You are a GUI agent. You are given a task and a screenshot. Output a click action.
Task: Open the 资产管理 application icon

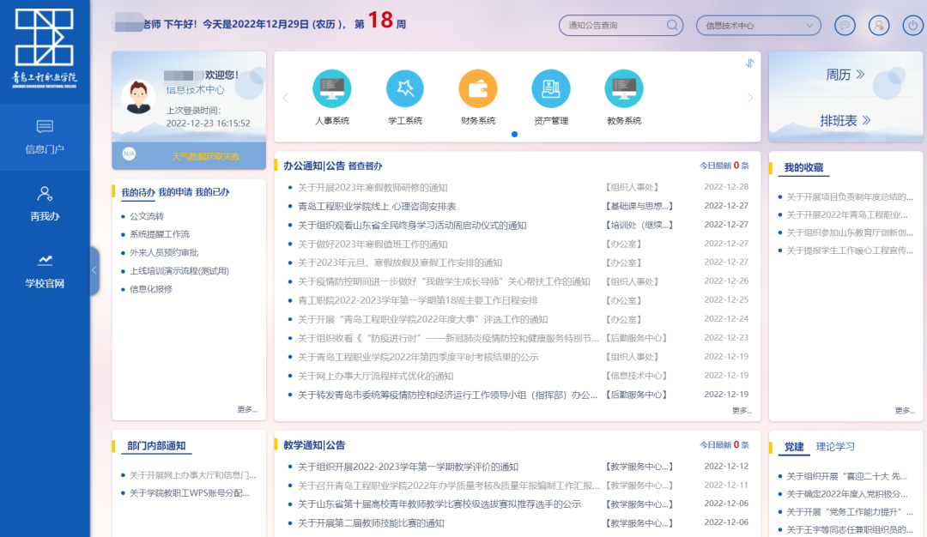[x=550, y=88]
